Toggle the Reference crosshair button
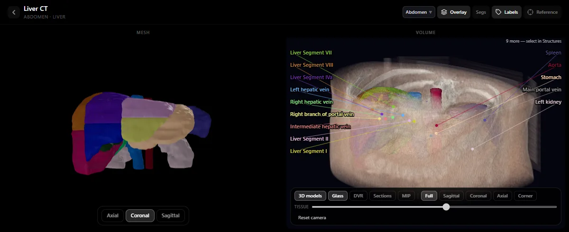Viewport: 569px width, 232px height. 542,12
